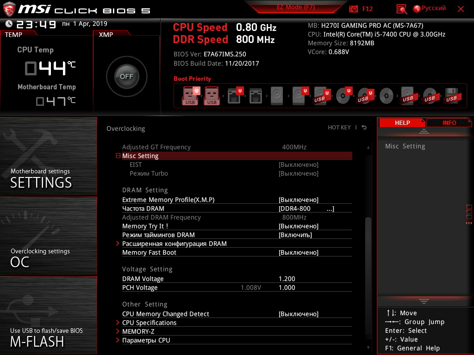Take a screenshot with the F12 camera icon
The height and width of the screenshot is (355, 474).
pyautogui.click(x=353, y=9)
